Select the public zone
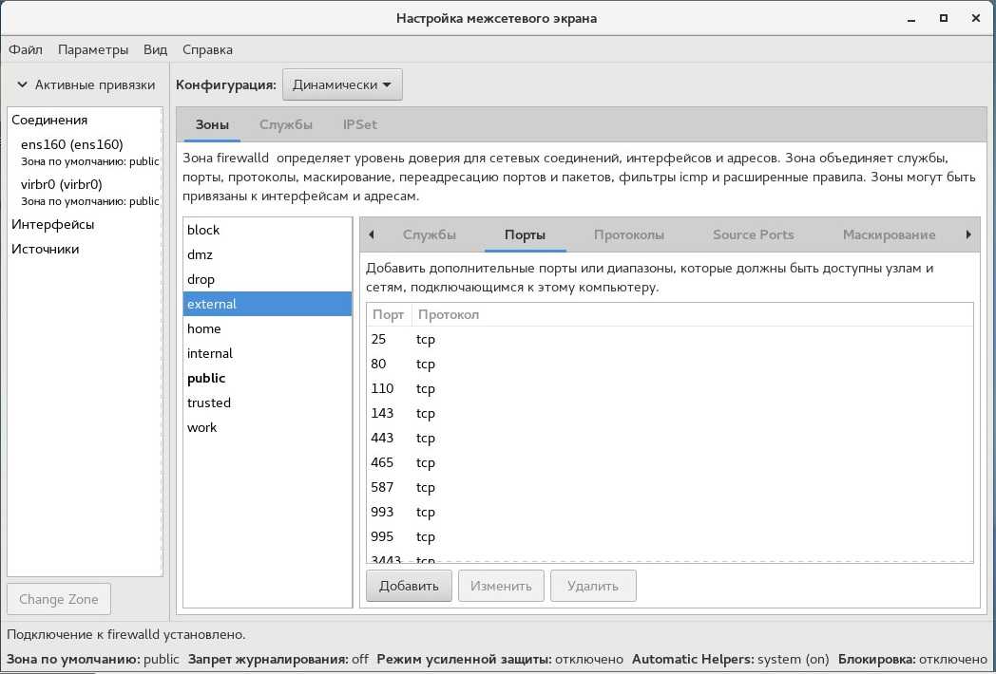The height and width of the screenshot is (674, 996). point(267,378)
